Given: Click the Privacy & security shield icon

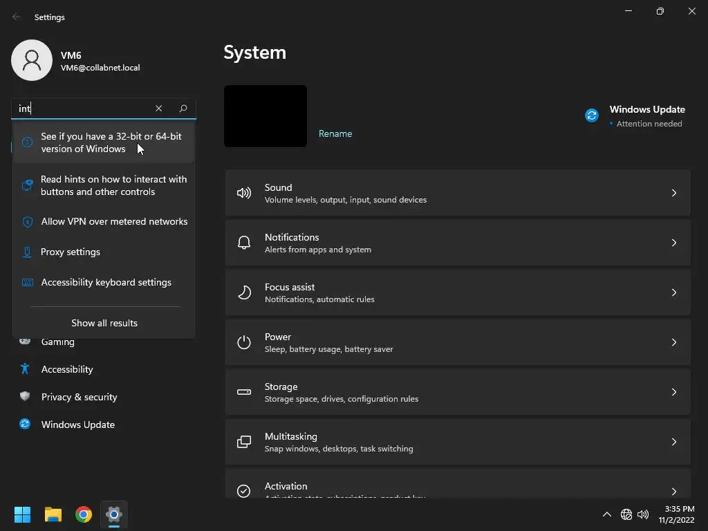Looking at the screenshot, I should (x=25, y=396).
